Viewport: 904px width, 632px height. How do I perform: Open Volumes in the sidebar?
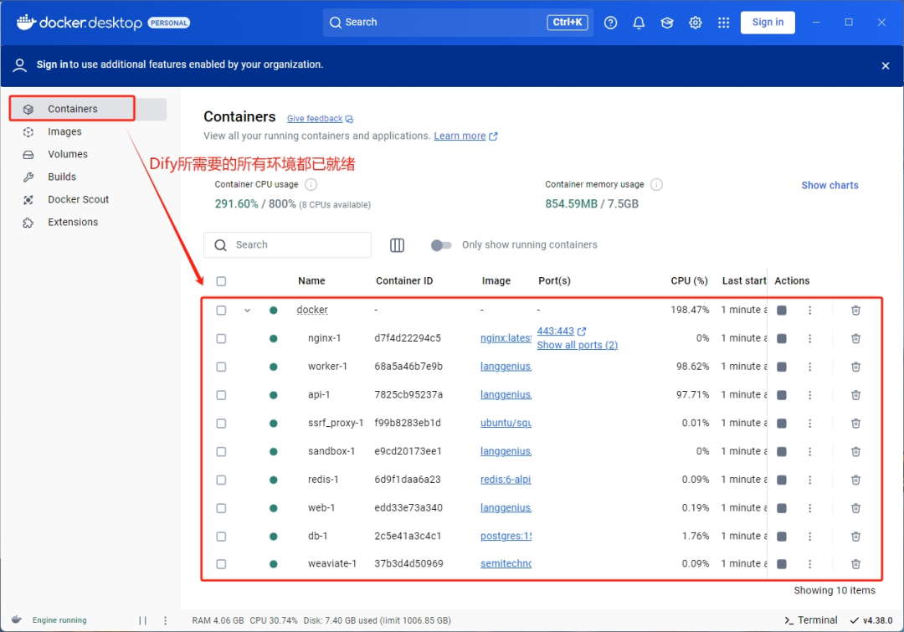point(68,154)
